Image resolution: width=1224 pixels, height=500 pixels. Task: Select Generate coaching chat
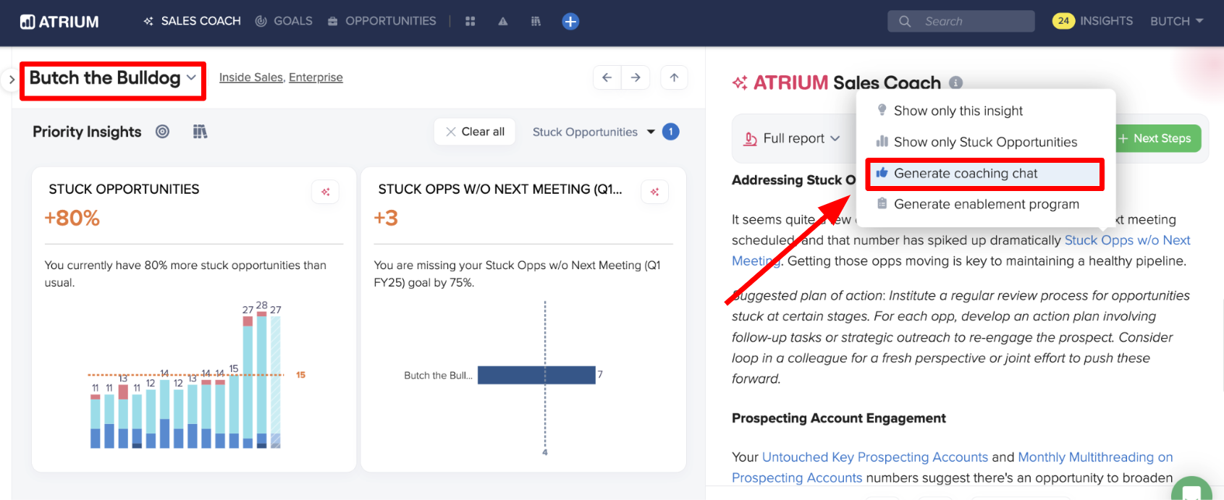tap(985, 174)
